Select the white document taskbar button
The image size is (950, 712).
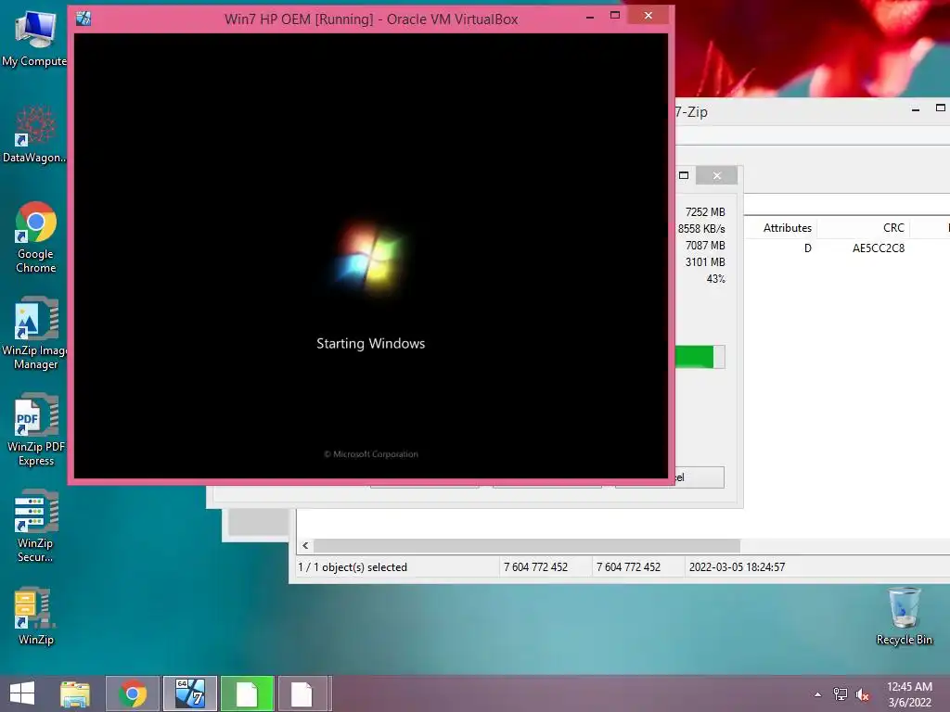pos(302,693)
